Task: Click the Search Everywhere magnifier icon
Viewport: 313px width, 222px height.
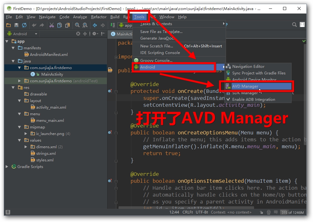Action: point(294,25)
